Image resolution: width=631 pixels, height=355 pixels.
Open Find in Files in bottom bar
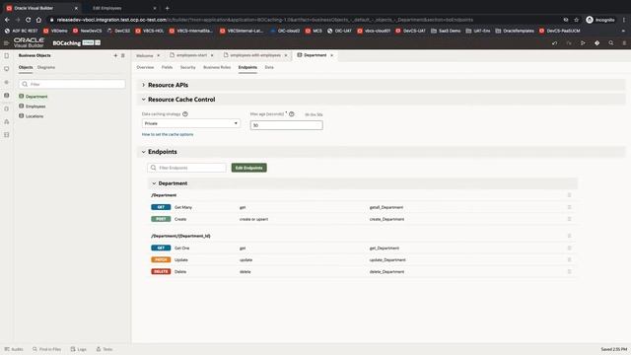coord(46,349)
